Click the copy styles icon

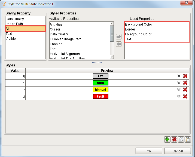pyautogui.click(x=181, y=140)
